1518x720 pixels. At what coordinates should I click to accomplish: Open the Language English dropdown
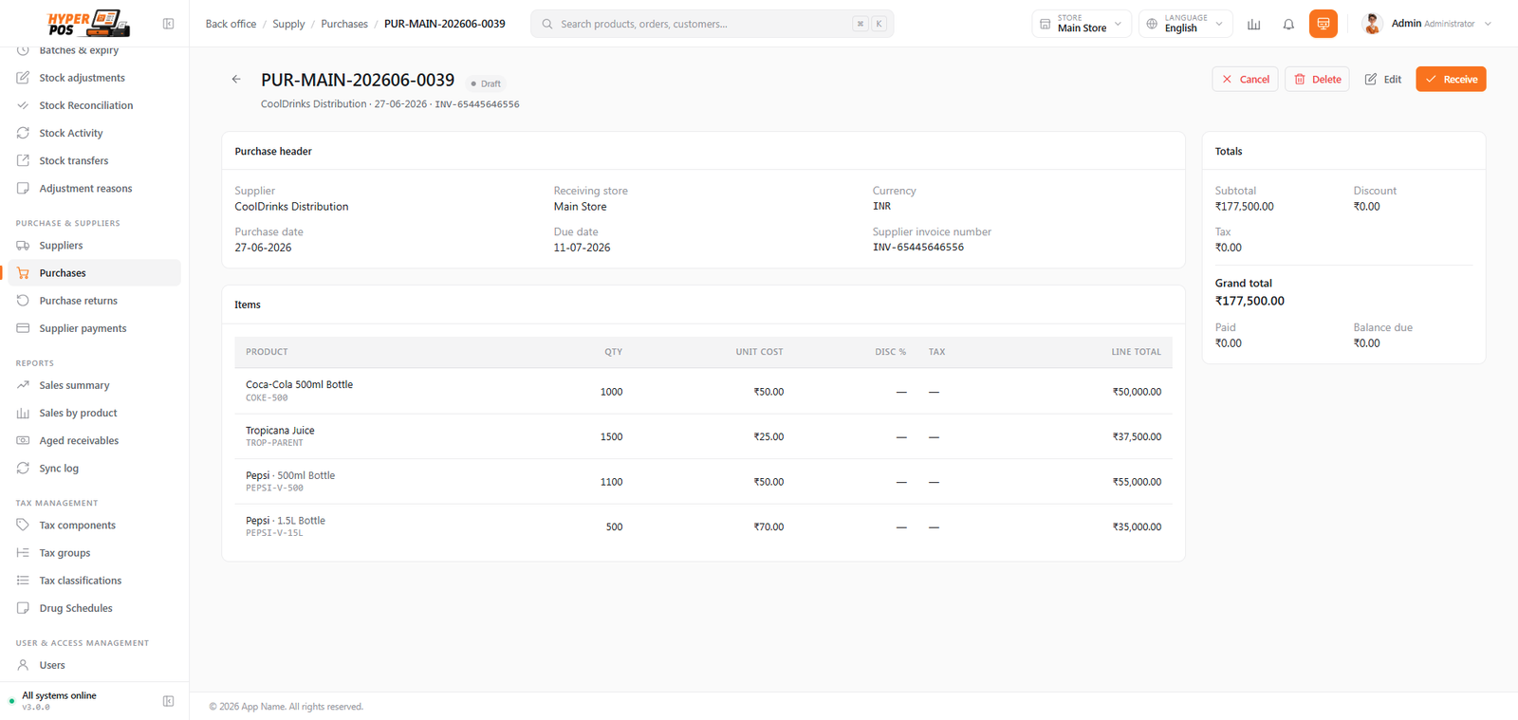click(1186, 24)
